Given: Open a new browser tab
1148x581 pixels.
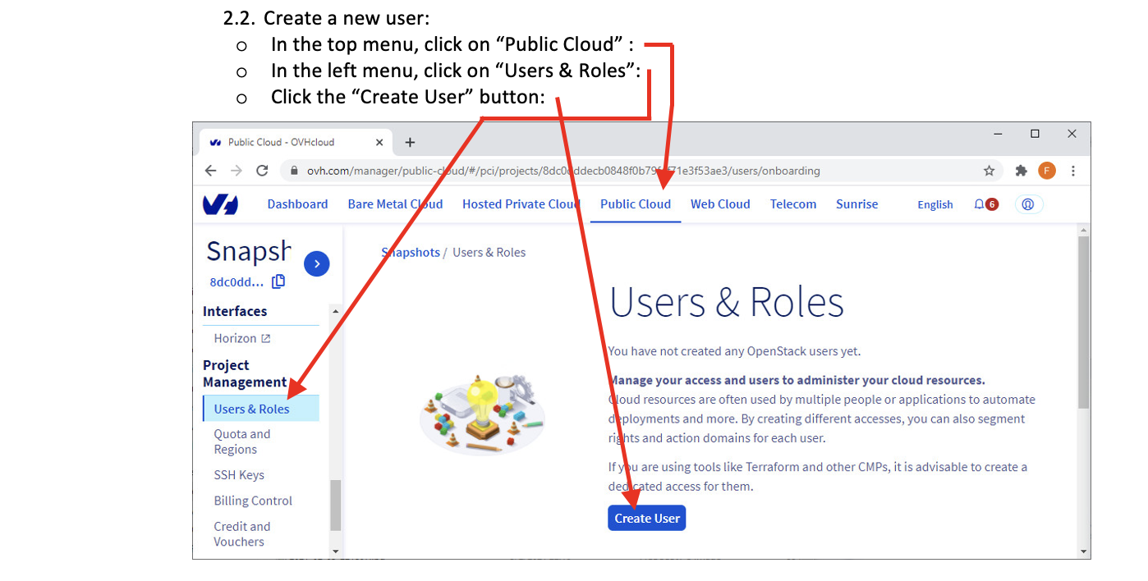Looking at the screenshot, I should [410, 142].
